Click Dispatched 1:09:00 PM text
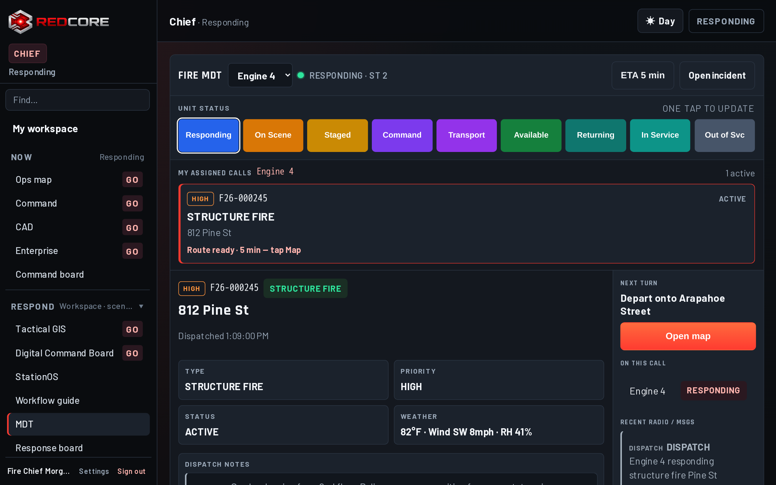776x485 pixels. 223,336
